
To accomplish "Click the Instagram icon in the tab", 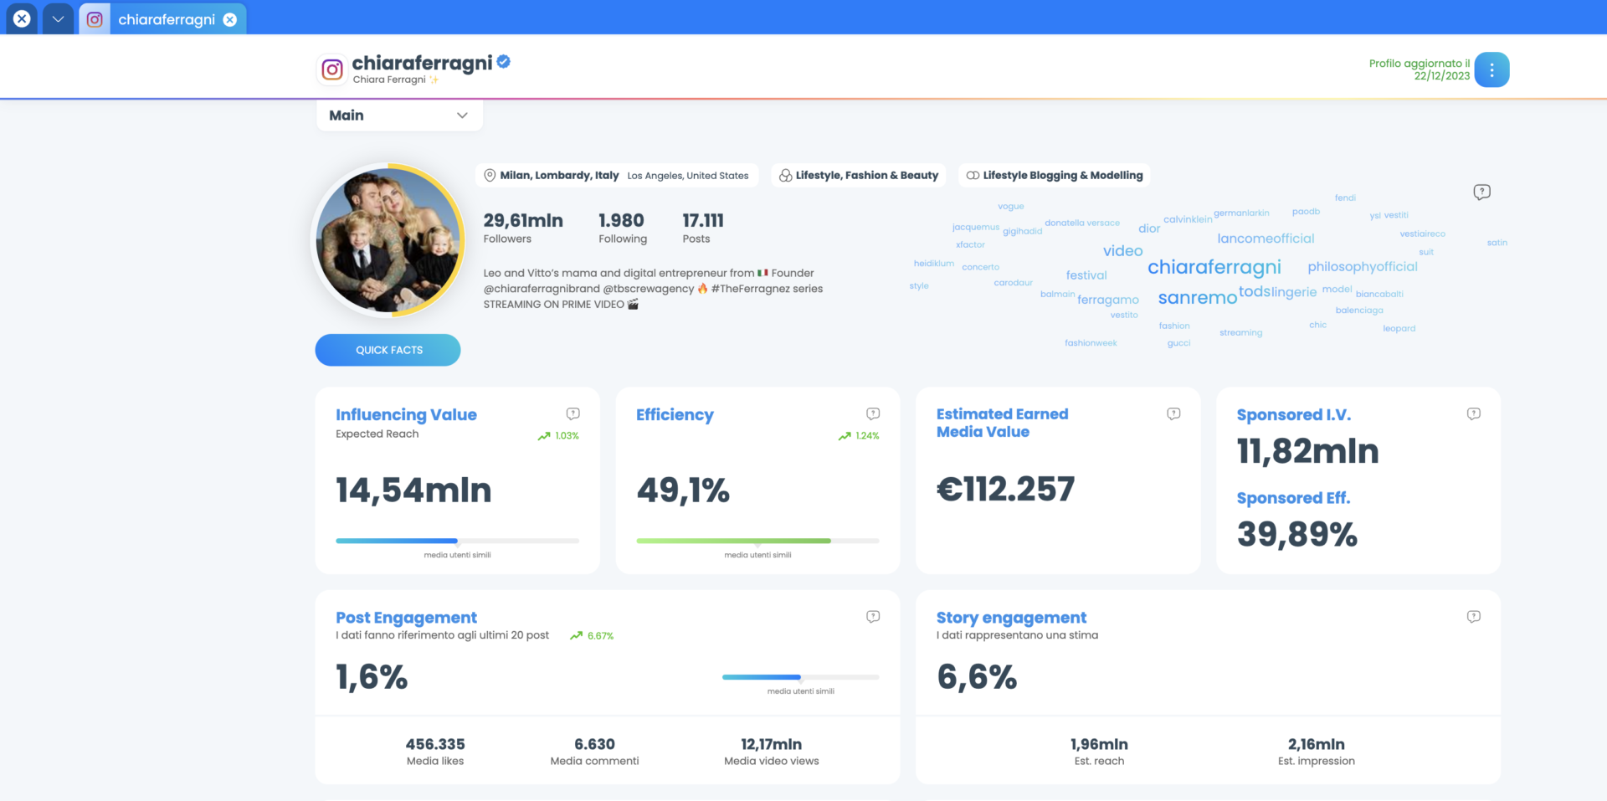I will coord(95,18).
